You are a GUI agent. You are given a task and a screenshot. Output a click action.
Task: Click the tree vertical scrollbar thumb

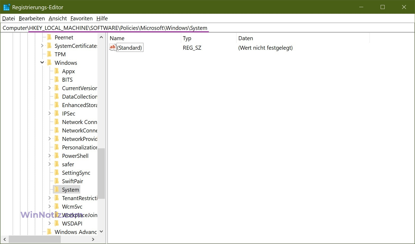[x=101, y=173]
